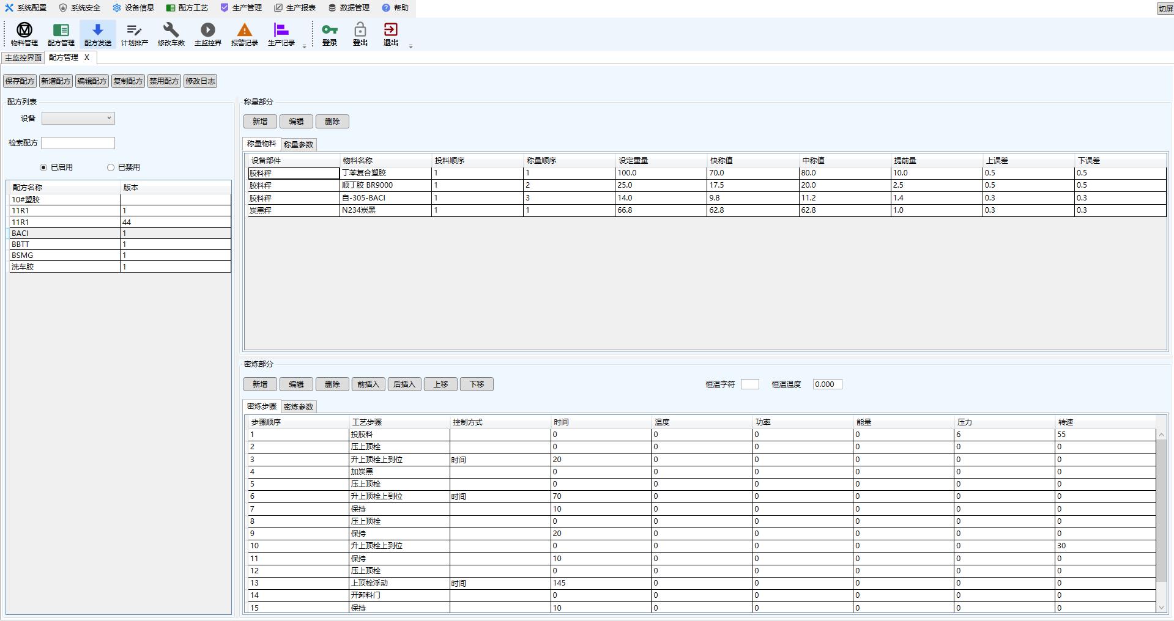Viewport: 1174px width, 621px height.
Task: Open 物料管理 toolbar icon
Action: pos(24,34)
